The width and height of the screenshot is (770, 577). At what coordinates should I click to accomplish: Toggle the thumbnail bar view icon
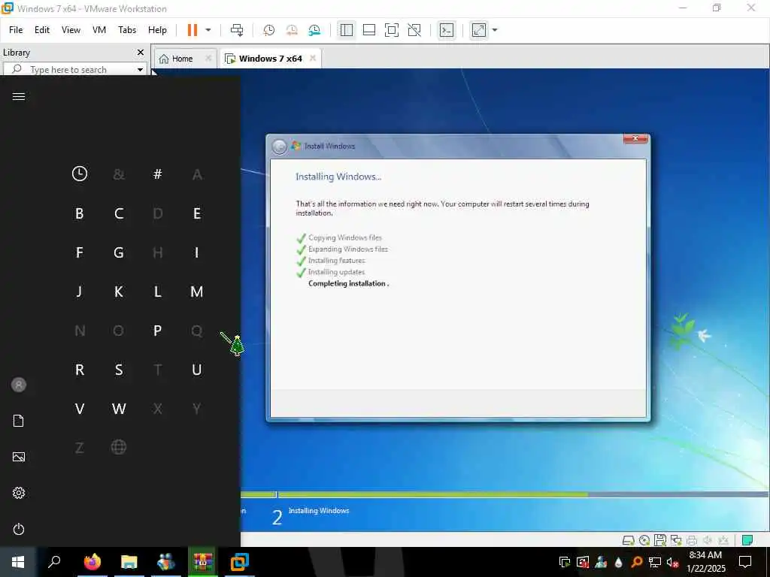tap(368, 30)
